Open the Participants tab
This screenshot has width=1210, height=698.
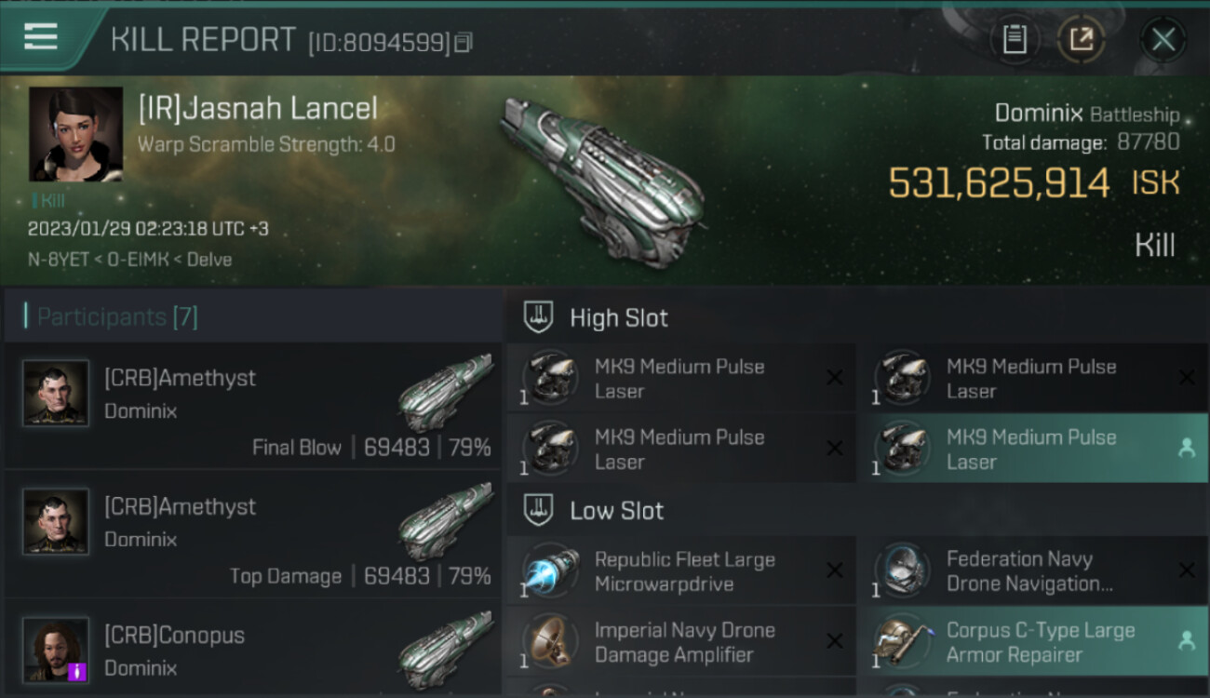click(x=117, y=317)
